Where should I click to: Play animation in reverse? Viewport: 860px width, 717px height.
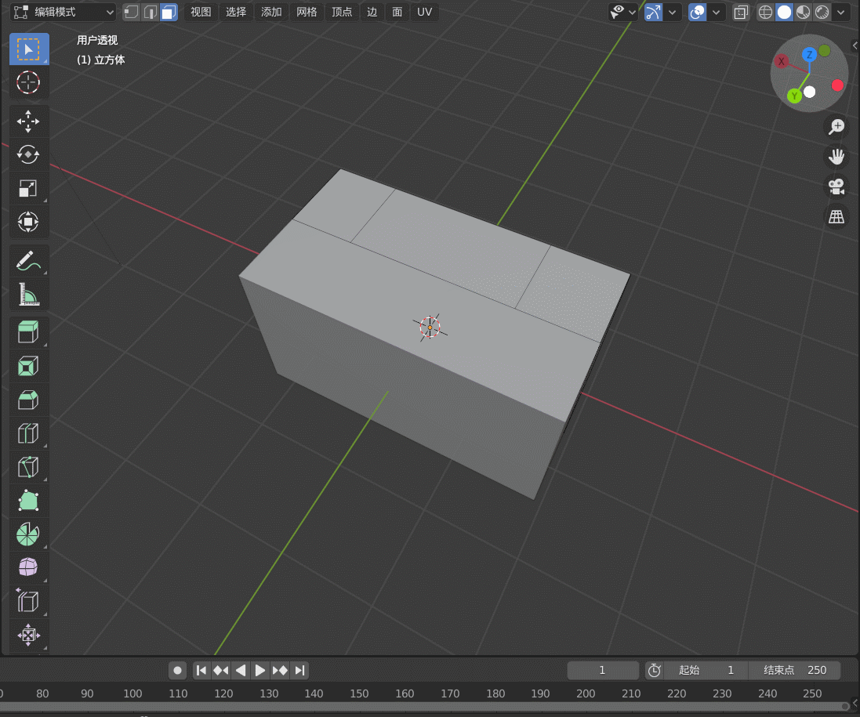point(241,670)
